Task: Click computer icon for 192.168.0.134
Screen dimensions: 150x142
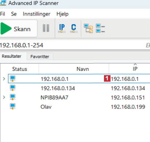Action: 13,88
